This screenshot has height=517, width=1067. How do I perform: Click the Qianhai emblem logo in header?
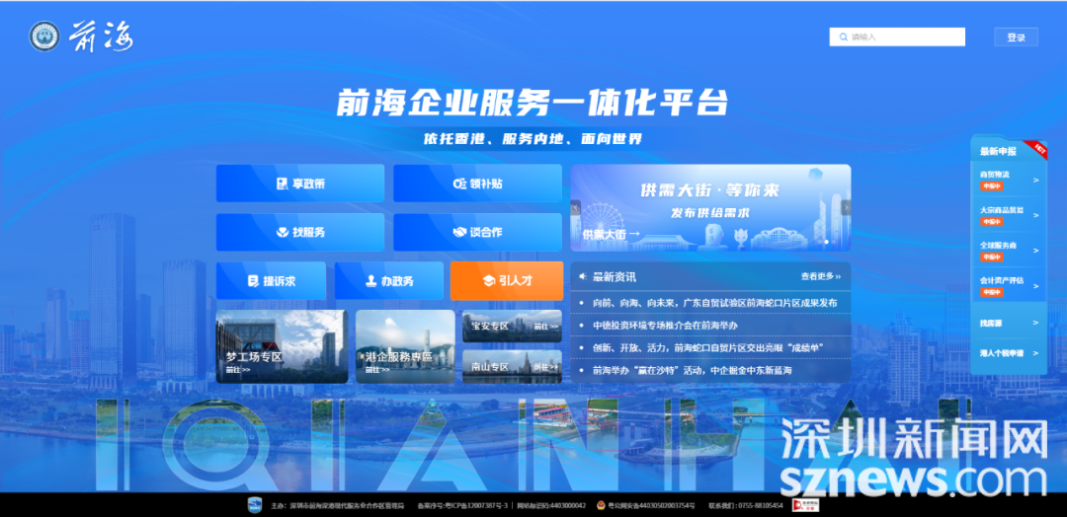point(44,37)
